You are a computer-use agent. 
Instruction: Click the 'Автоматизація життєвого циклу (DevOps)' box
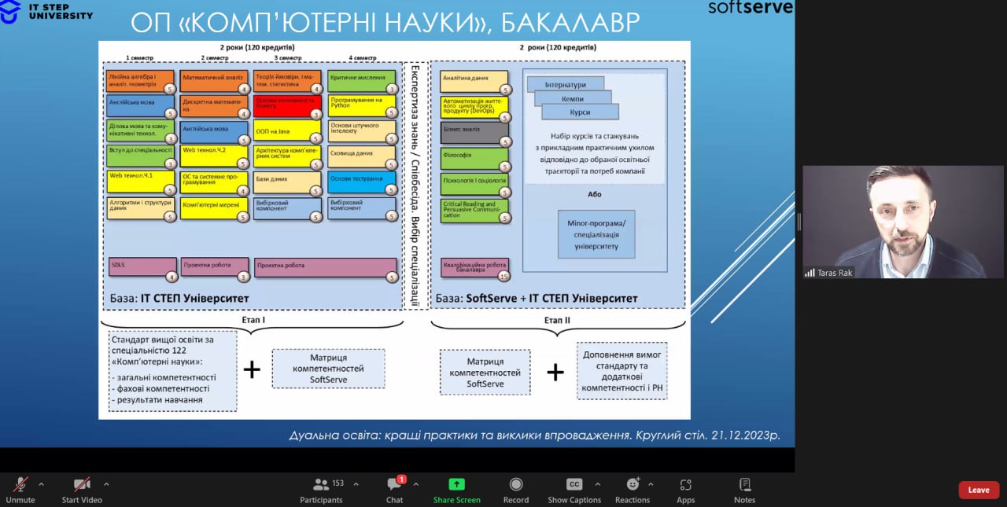point(475,108)
